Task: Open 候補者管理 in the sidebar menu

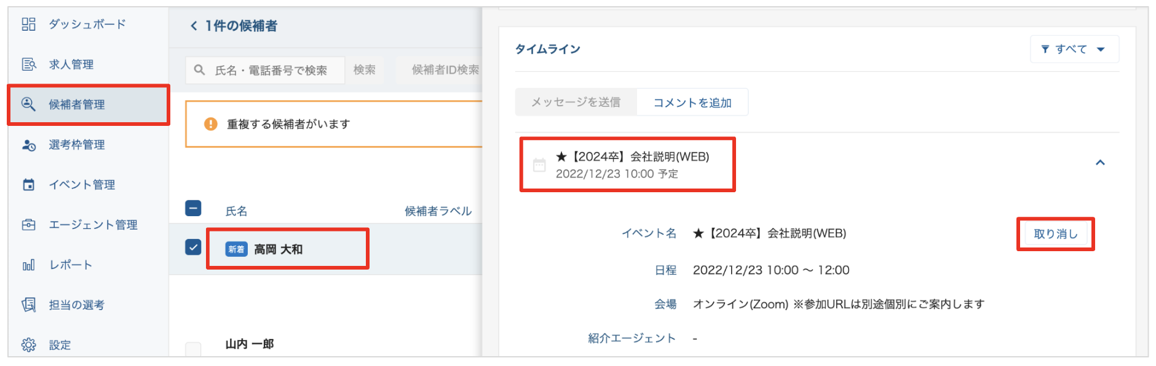Action: 77,105
